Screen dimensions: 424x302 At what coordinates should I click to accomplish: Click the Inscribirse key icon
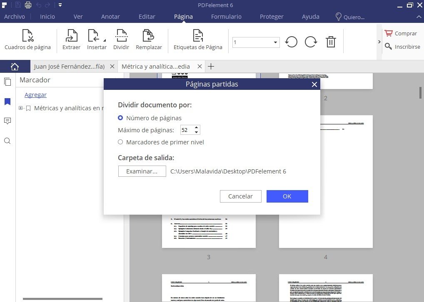pos(388,47)
